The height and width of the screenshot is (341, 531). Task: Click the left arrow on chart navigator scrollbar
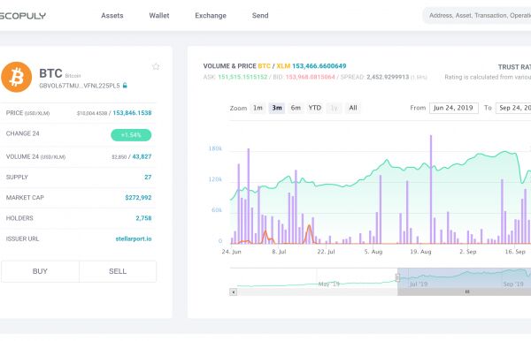(234, 292)
